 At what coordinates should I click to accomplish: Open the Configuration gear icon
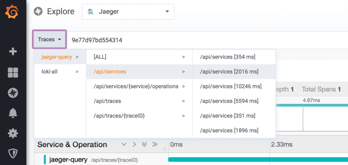pyautogui.click(x=13, y=133)
